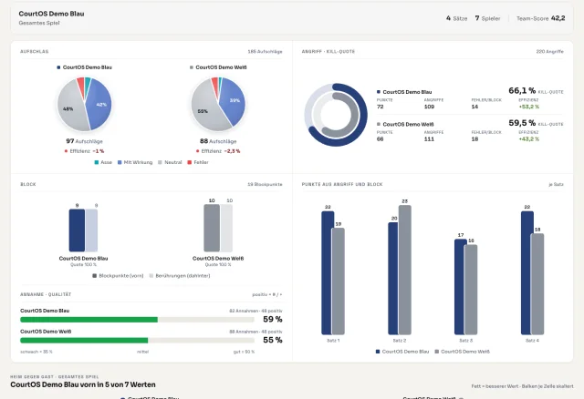Click heading CourtOS Demo Blau vorn in 5 von 7 Werten
The width and height of the screenshot is (584, 399).
pyautogui.click(x=83, y=384)
